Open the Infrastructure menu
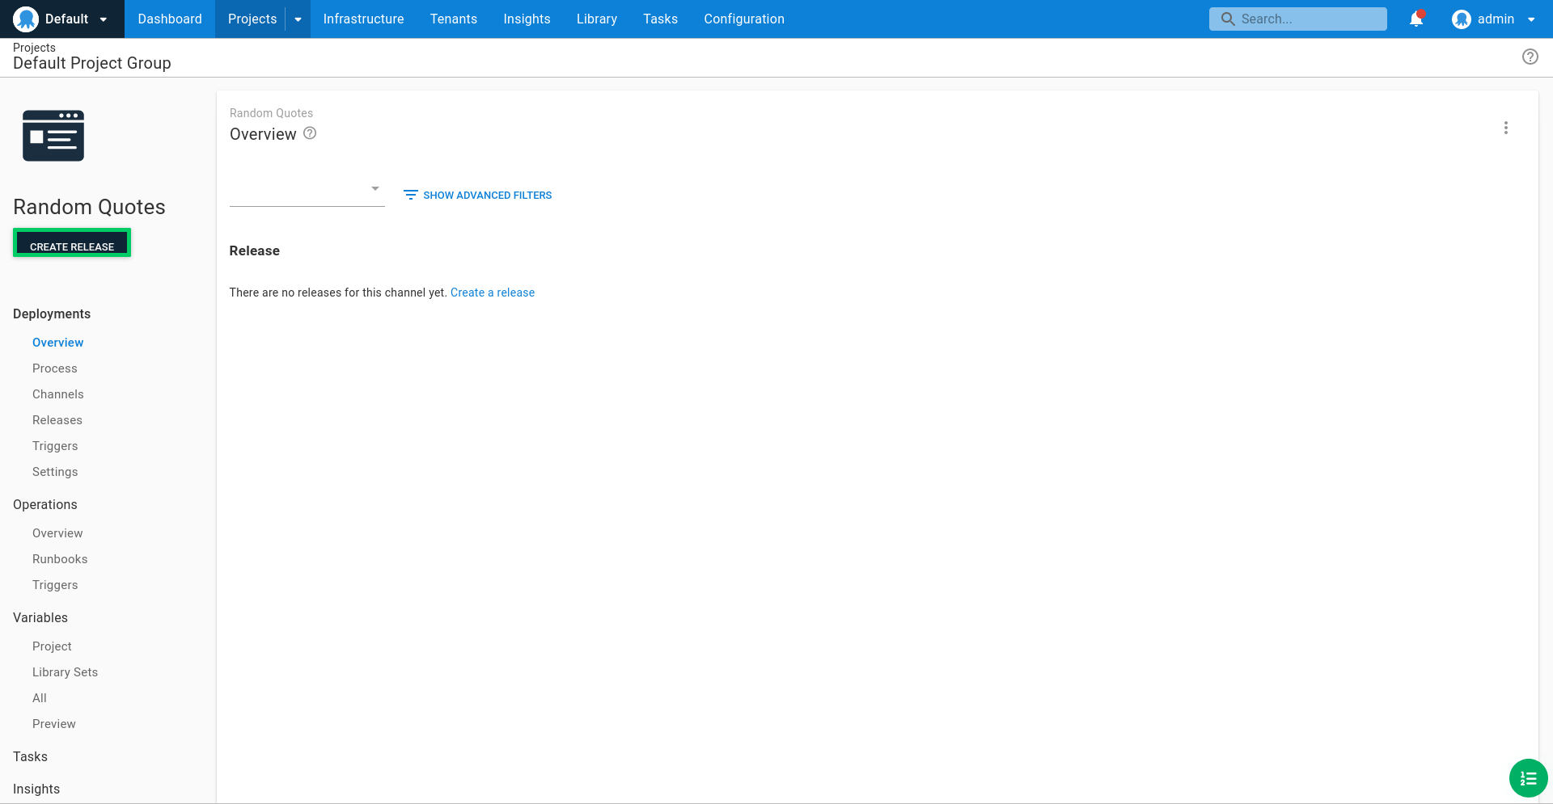1553x804 pixels. click(363, 19)
